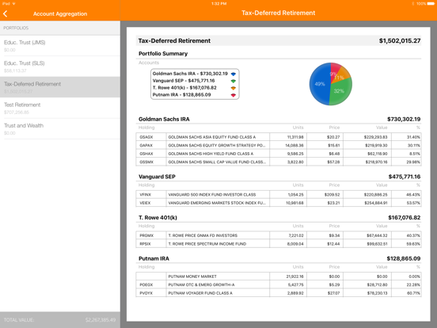Viewport: 437px width, 328px height.
Task: Click the $475,771.16 Vanguard SEP total
Action: click(405, 177)
